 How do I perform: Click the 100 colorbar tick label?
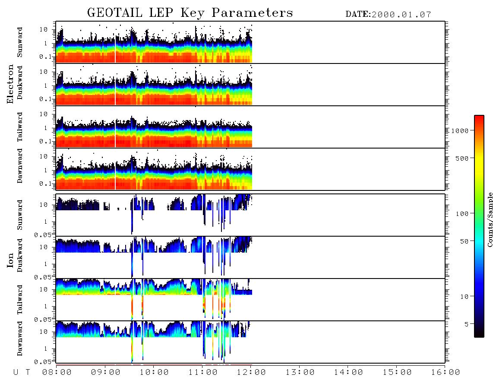(462, 214)
